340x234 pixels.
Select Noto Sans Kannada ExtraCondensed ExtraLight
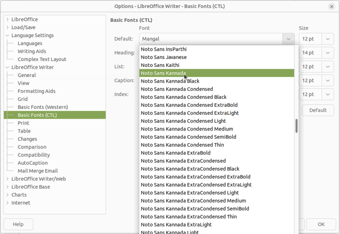click(217, 185)
